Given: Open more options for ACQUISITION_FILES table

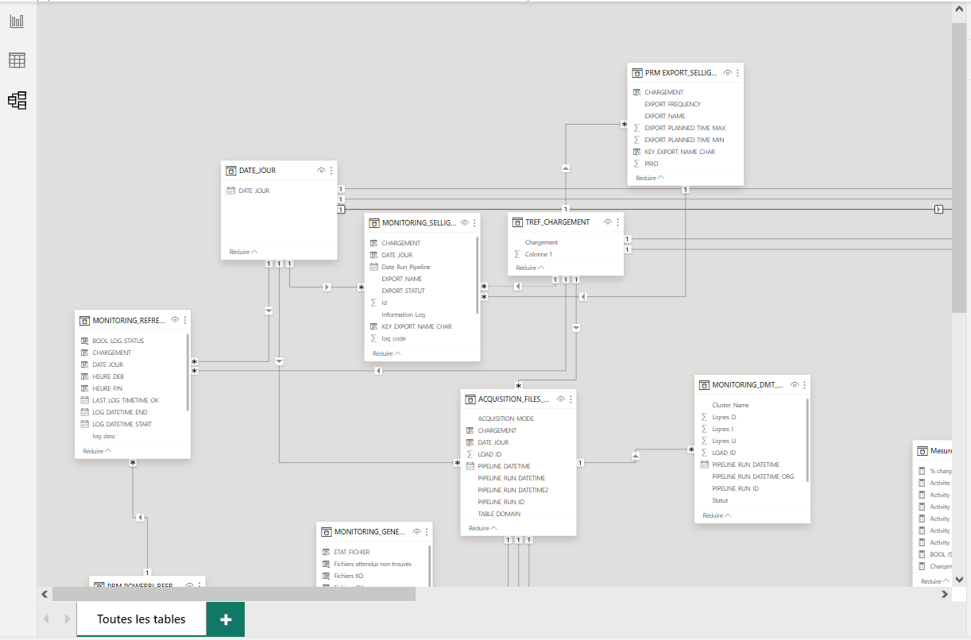Looking at the screenshot, I should pos(571,399).
